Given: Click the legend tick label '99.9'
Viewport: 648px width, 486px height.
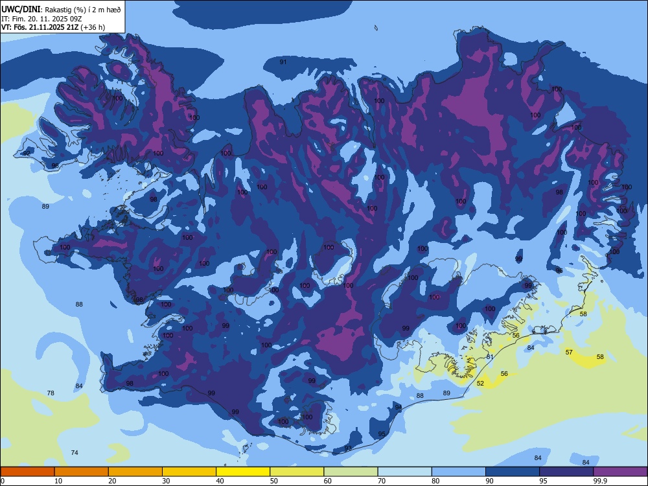Looking at the screenshot, I should coord(599,481).
